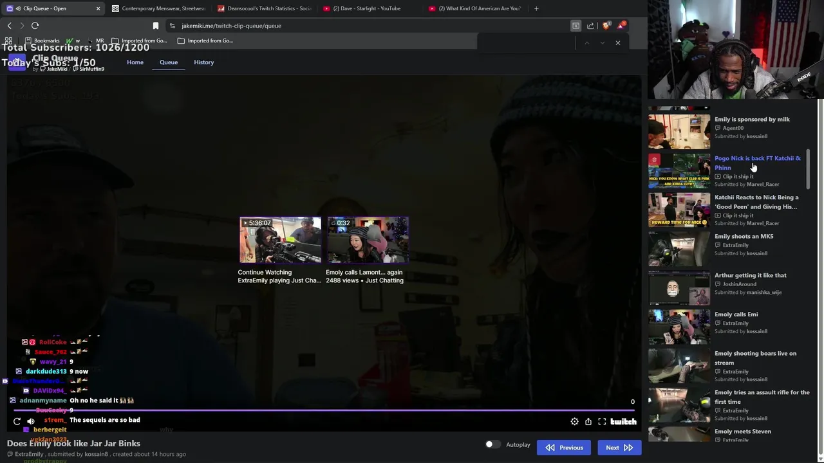Close the Clip Queue browser tab
Screen dimensions: 824x463
98,8
